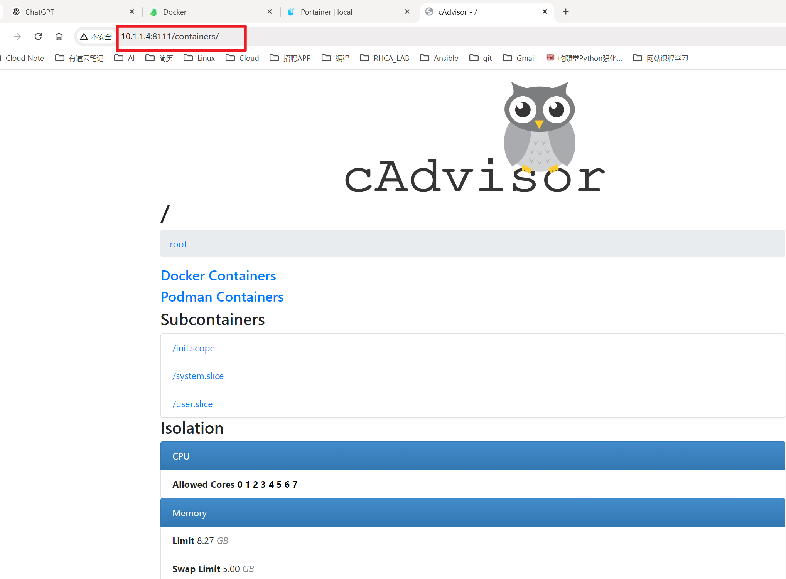Switch to the Docker tab
This screenshot has height=579, width=786.
175,12
